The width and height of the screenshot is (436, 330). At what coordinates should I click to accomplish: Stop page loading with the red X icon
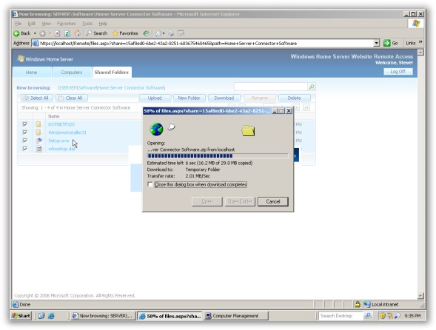click(x=57, y=33)
